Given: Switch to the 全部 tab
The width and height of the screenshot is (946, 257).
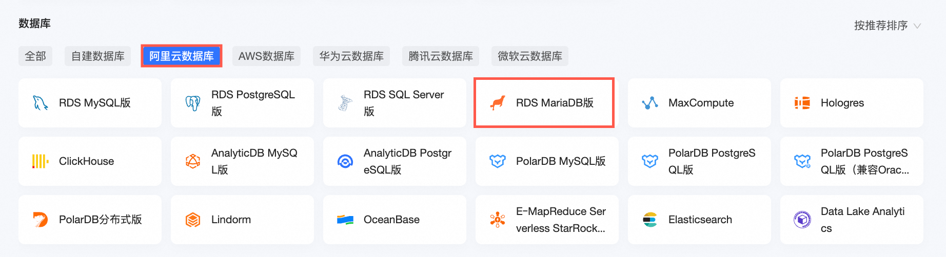Looking at the screenshot, I should [35, 56].
